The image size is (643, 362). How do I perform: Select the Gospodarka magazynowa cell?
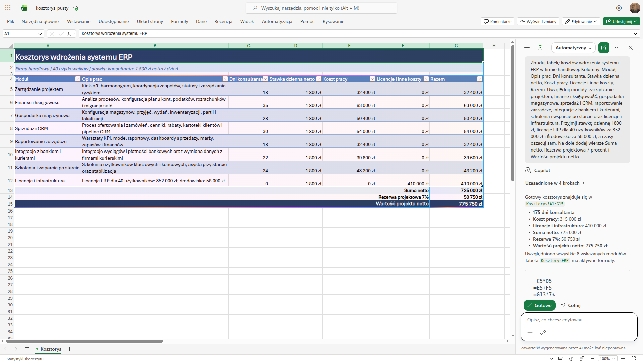[48, 115]
